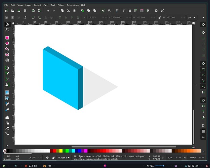The width and height of the screenshot is (210, 168).
Task: Select the Pencil freehand tool
Action: (x=7, y=74)
